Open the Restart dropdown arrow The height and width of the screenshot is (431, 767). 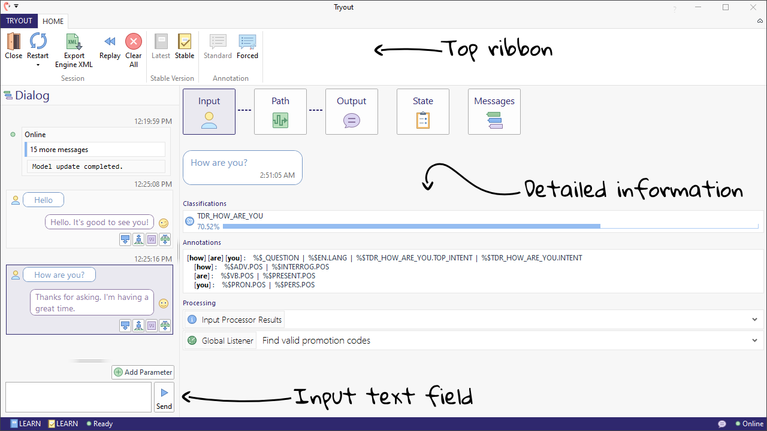[38, 65]
